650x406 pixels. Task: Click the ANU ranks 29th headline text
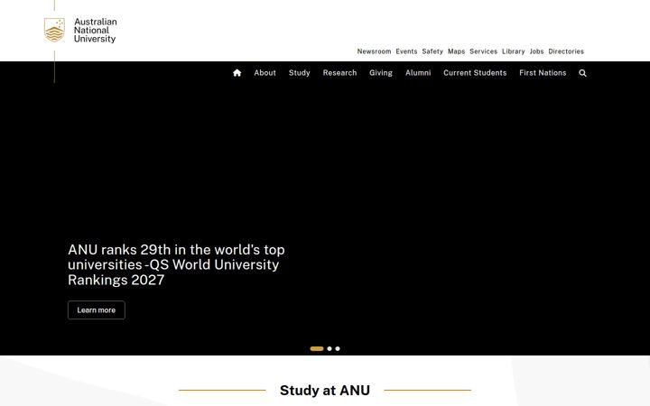pyautogui.click(x=176, y=264)
